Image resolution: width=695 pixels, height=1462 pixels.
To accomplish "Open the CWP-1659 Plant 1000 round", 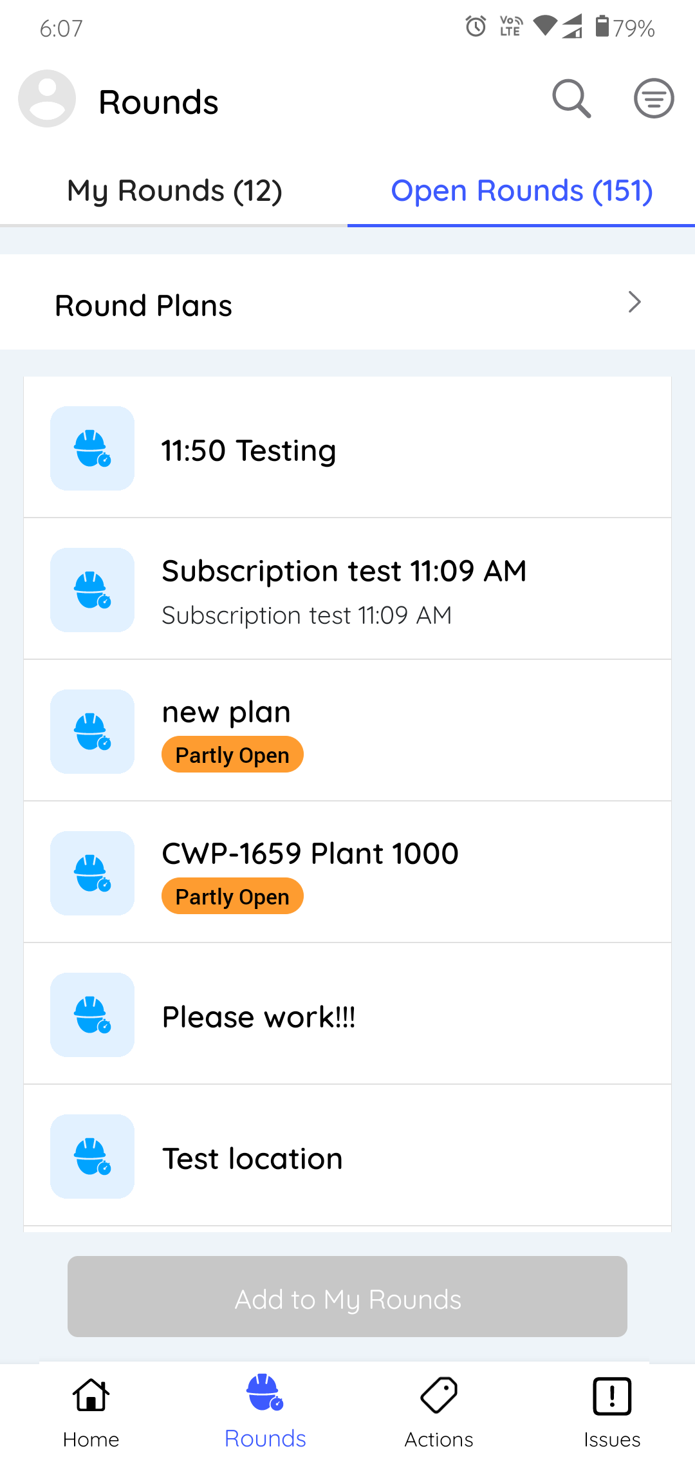I will [x=310, y=854].
